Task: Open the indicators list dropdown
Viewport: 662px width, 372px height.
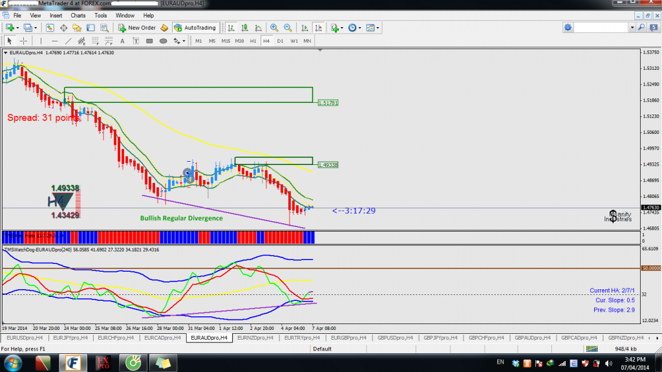Action: coord(337,27)
